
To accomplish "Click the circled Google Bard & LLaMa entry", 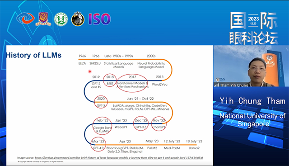I will pos(103,126).
